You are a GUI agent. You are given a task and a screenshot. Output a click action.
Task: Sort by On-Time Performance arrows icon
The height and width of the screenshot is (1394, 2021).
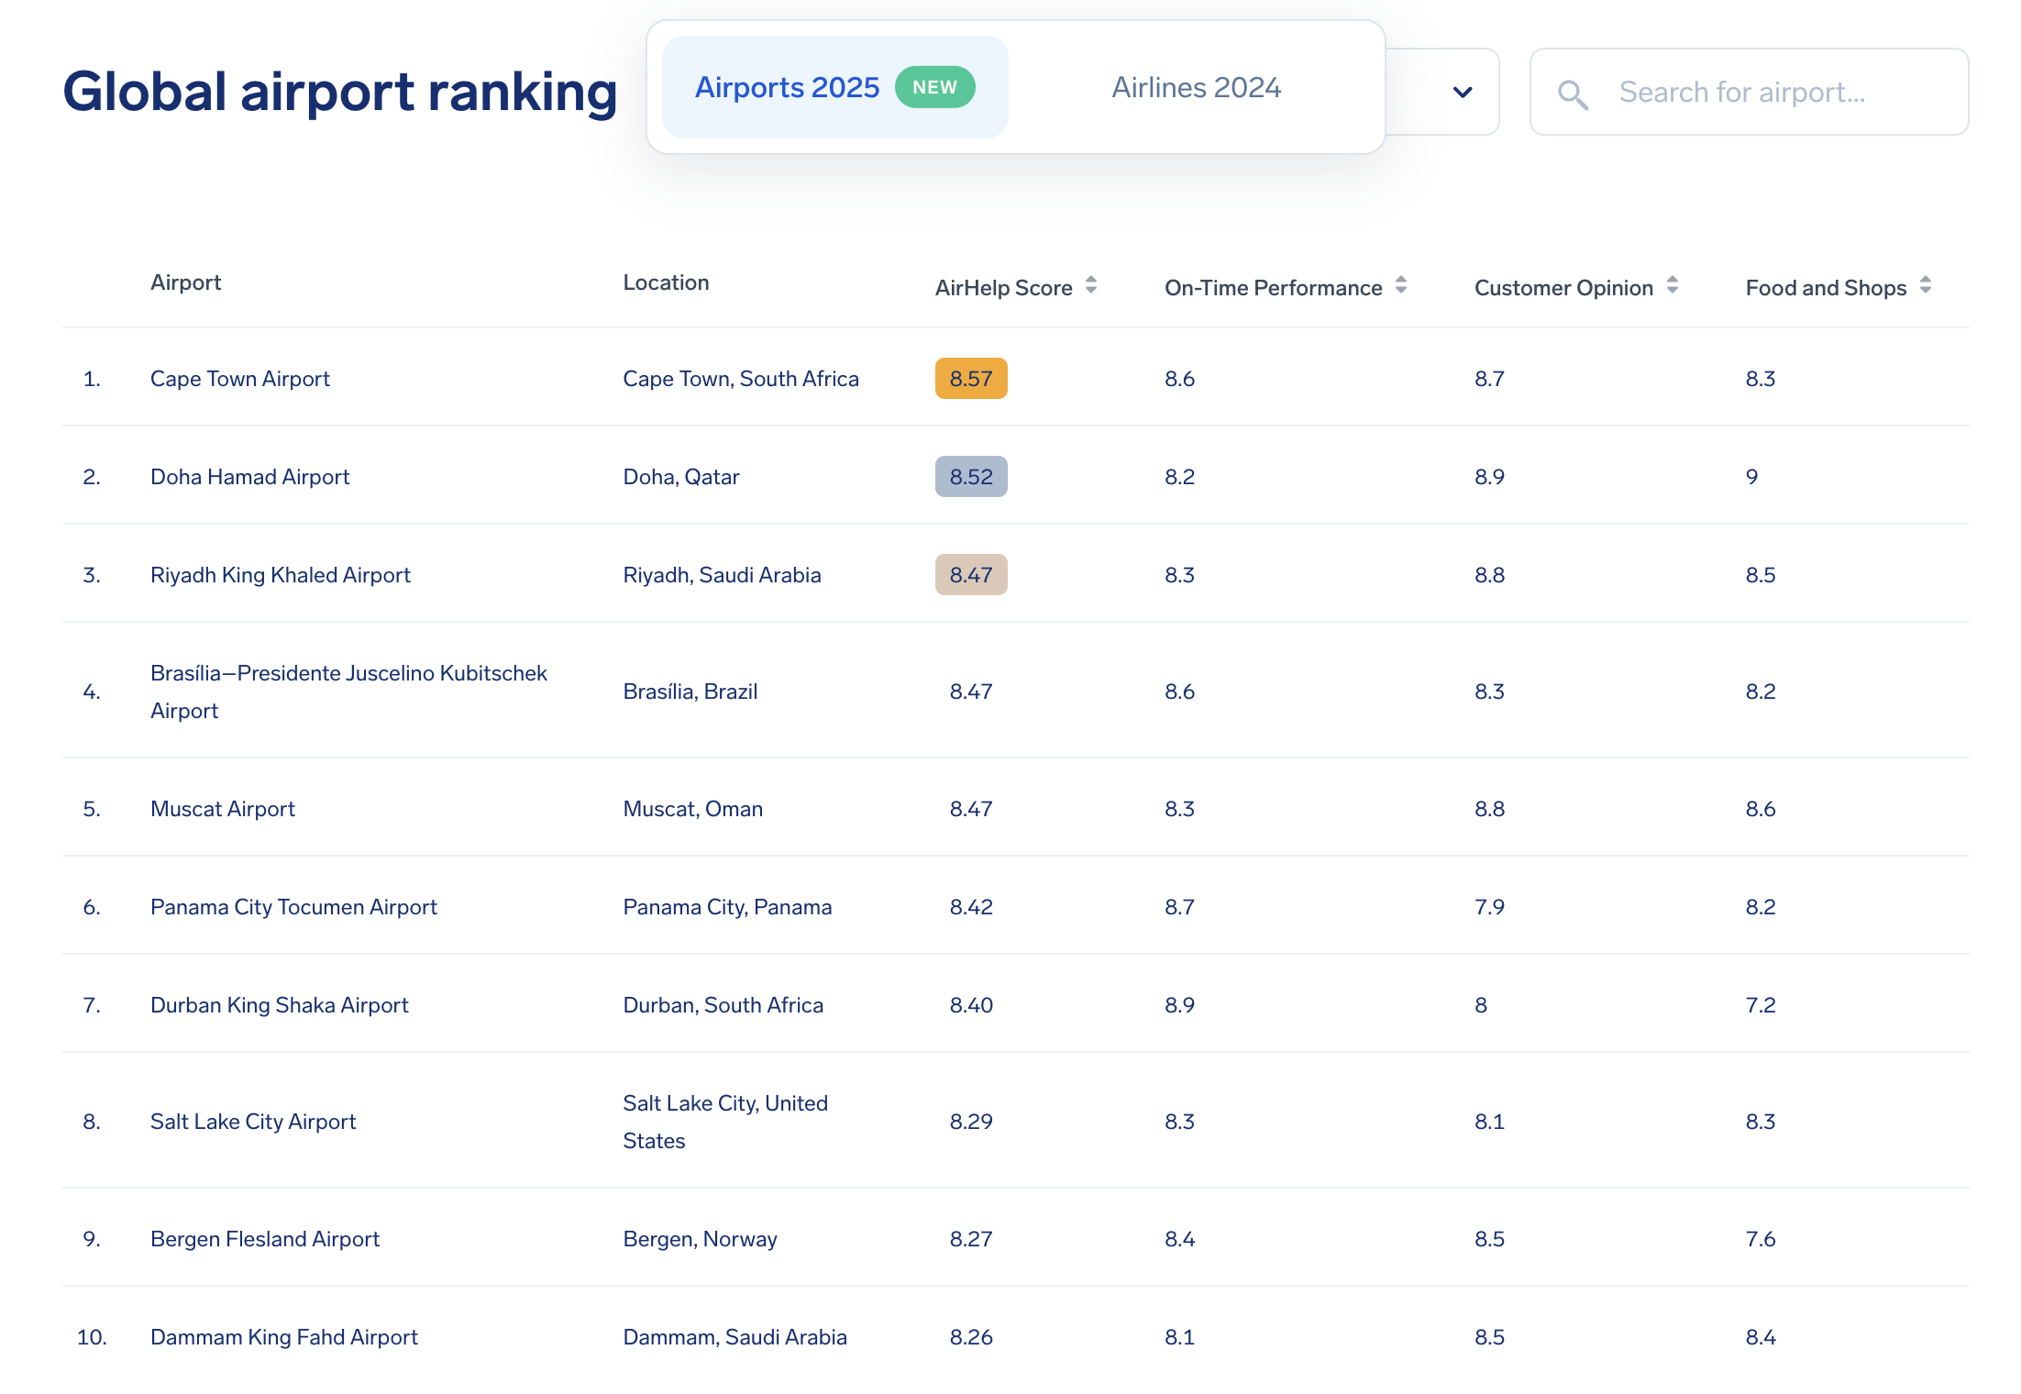(1401, 285)
